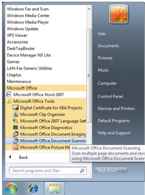Open Microsoft Office Picture Manager icon

tap(16, 147)
